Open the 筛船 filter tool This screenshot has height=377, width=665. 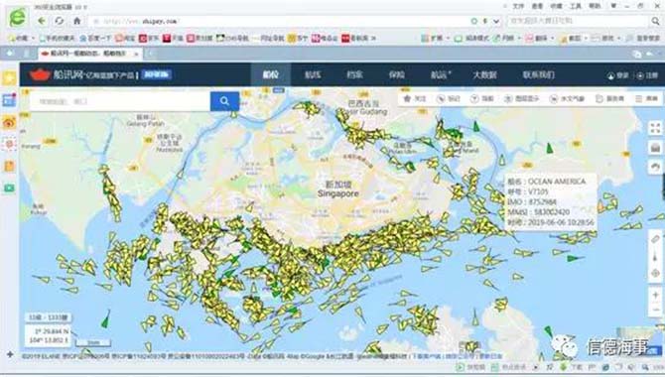481,98
